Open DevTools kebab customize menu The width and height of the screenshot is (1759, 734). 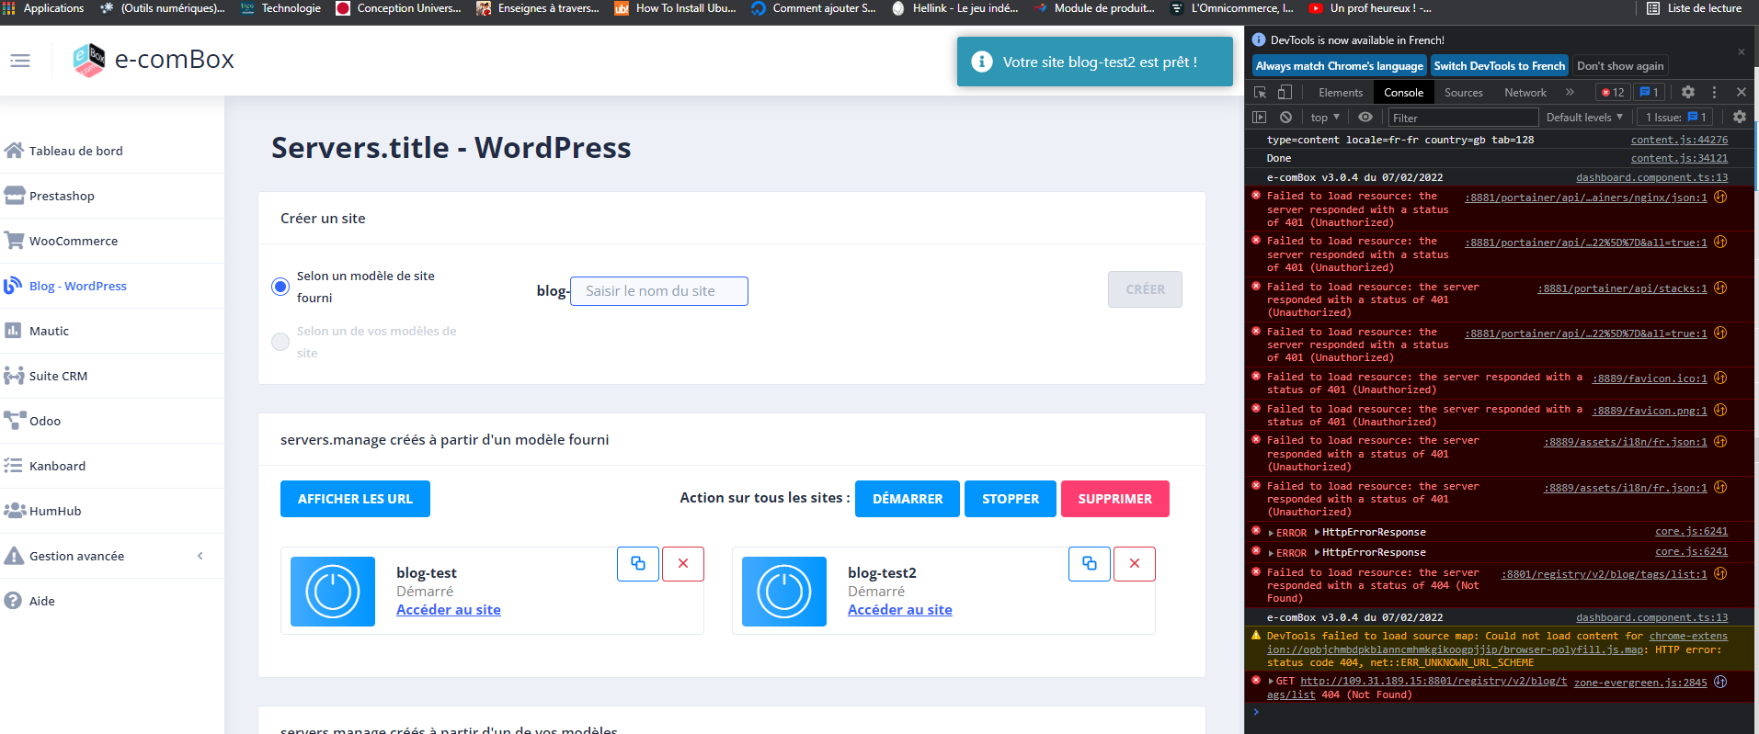click(x=1714, y=92)
